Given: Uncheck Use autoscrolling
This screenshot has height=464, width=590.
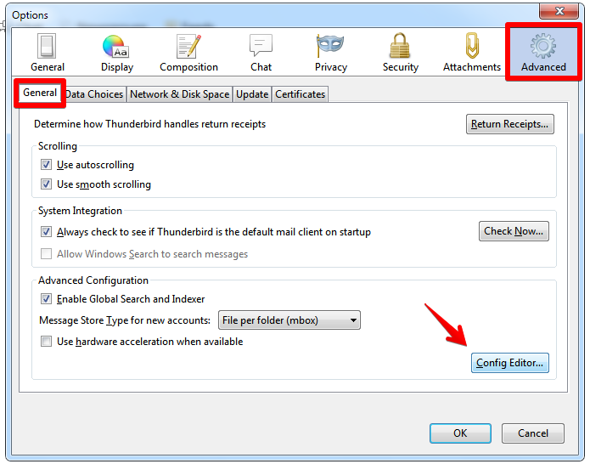Looking at the screenshot, I should (47, 165).
